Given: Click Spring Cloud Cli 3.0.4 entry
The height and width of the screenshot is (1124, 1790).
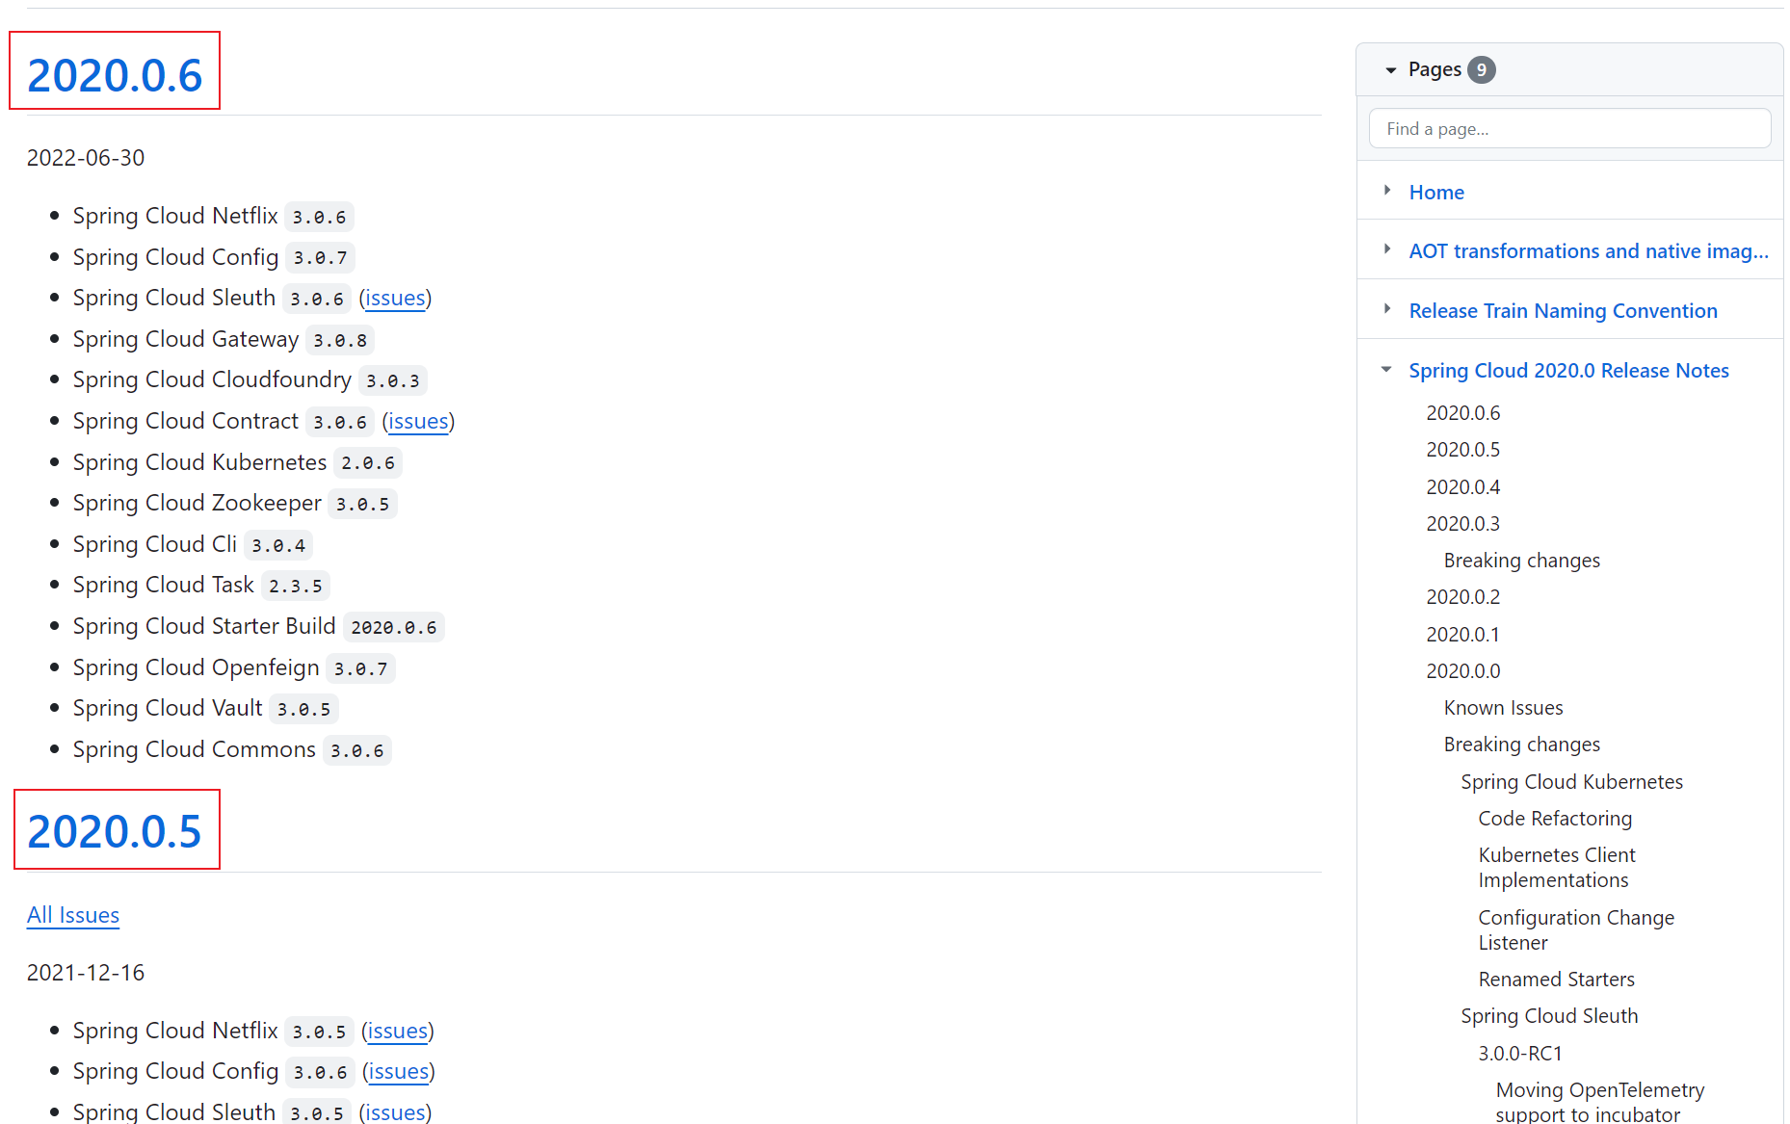Looking at the screenshot, I should [192, 545].
